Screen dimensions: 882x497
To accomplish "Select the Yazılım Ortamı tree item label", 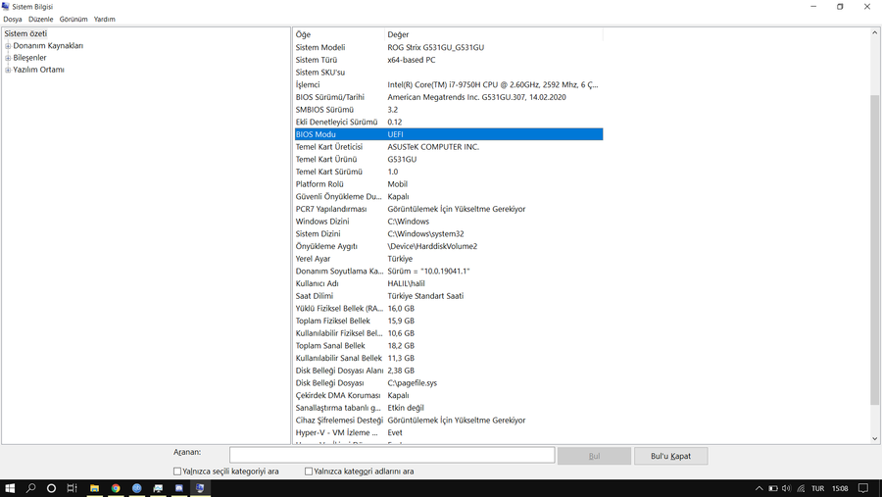I will click(38, 70).
